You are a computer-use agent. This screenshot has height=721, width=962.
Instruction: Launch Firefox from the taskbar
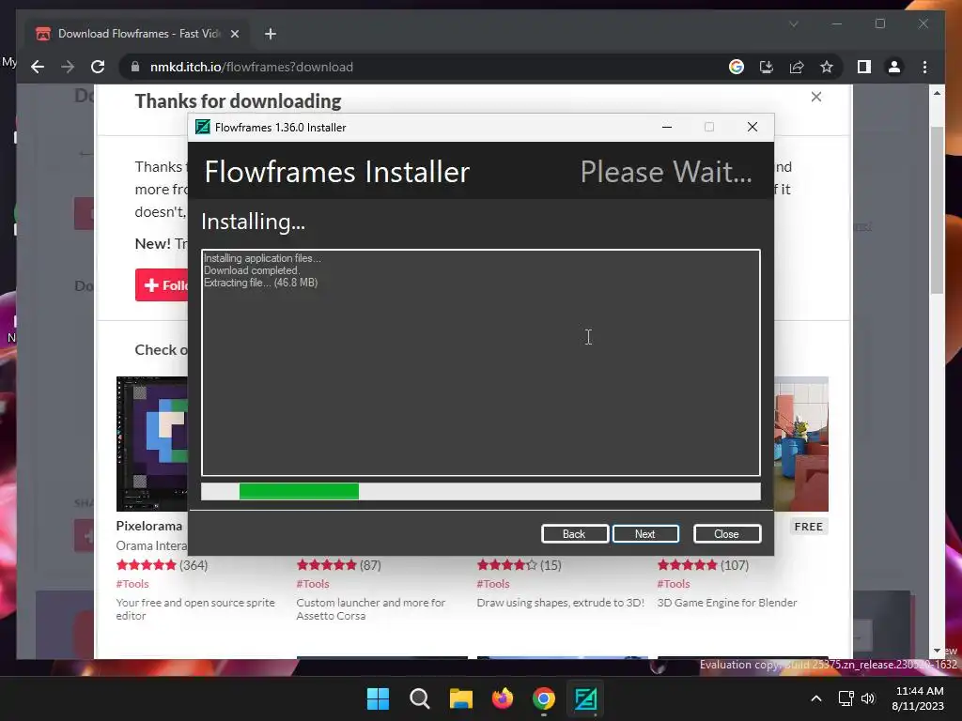coord(503,698)
